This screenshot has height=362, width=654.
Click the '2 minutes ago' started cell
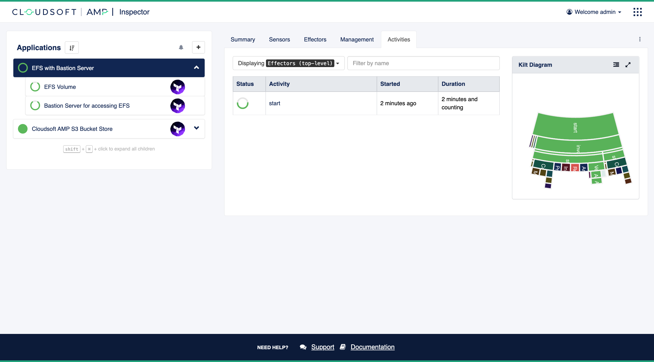(407, 103)
